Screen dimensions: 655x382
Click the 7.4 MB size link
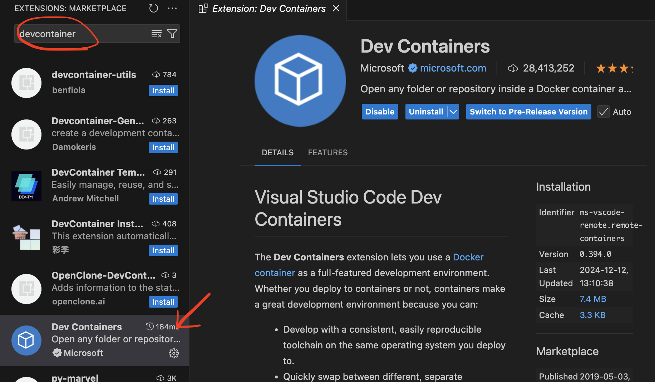tap(592, 299)
